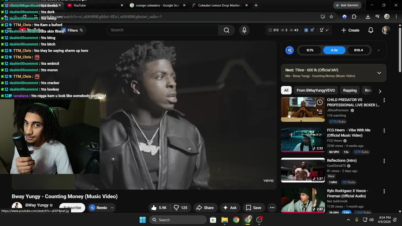Click the blue vidIQ logo in header
The height and width of the screenshot is (226, 402).
tap(306, 30)
